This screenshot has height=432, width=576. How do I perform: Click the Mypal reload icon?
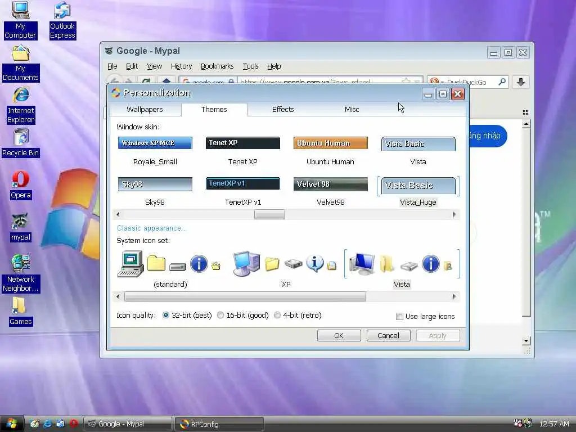[x=146, y=81]
